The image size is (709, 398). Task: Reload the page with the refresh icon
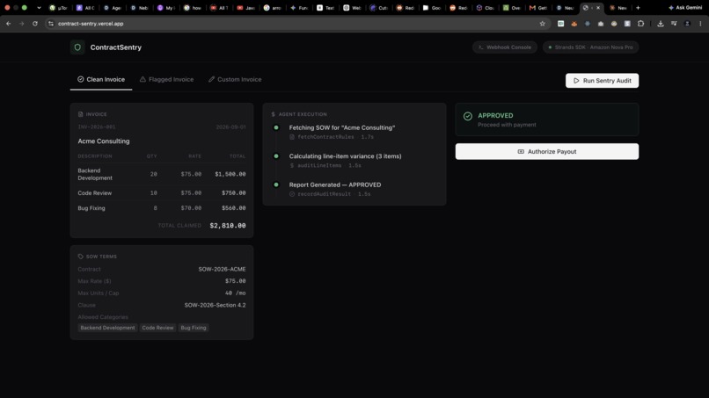pos(35,24)
